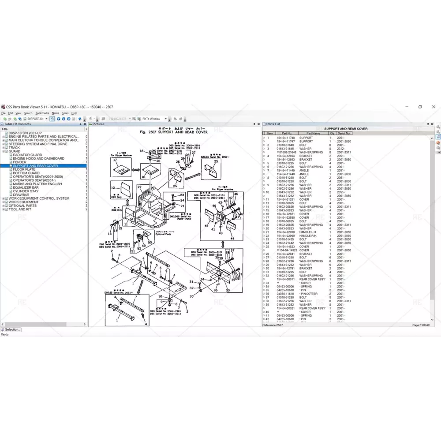Click the Selection tab at bottom left
The width and height of the screenshot is (441, 441).
coord(11,329)
